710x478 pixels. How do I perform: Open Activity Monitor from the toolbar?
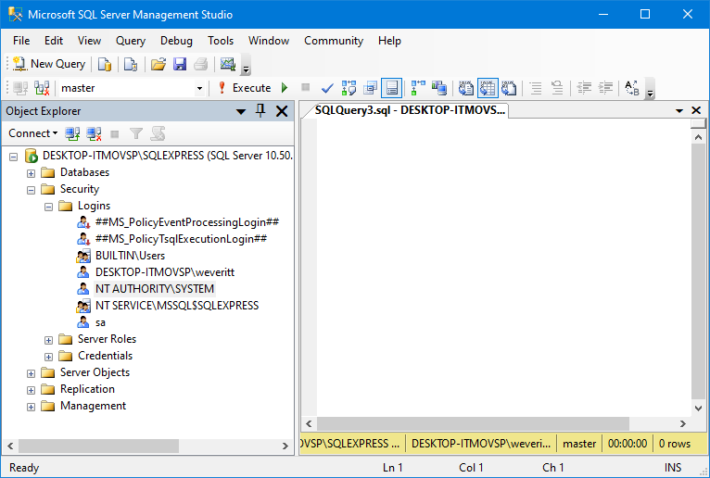click(x=227, y=64)
